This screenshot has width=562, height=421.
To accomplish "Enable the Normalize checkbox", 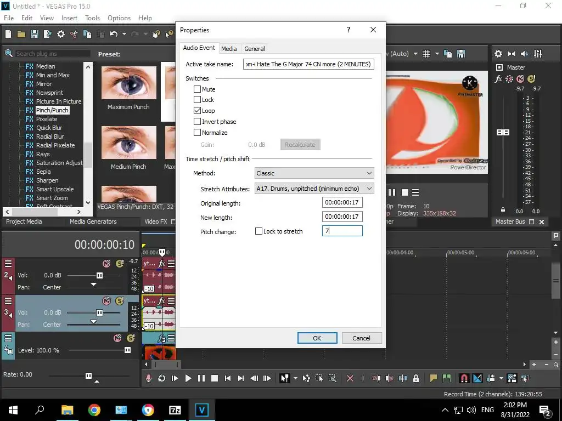I will pos(197,133).
